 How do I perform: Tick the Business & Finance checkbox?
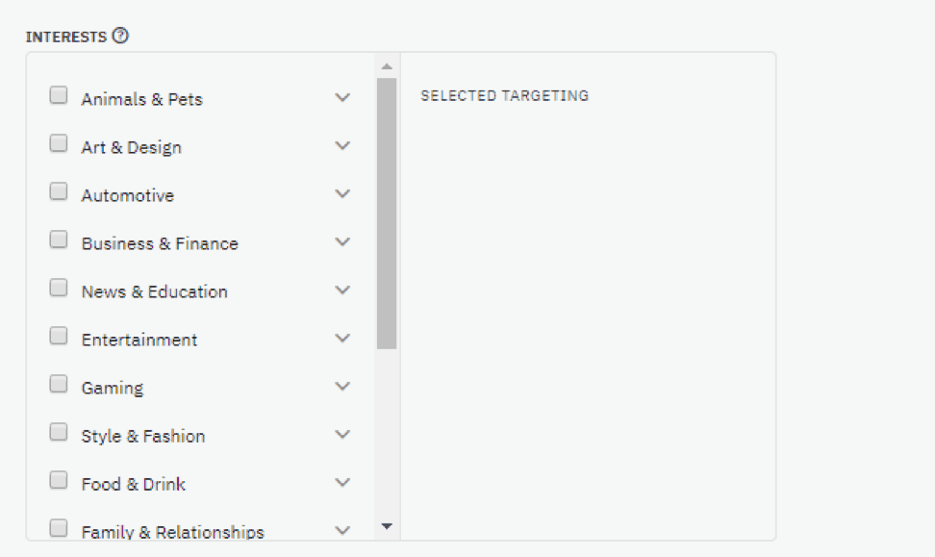(x=59, y=240)
